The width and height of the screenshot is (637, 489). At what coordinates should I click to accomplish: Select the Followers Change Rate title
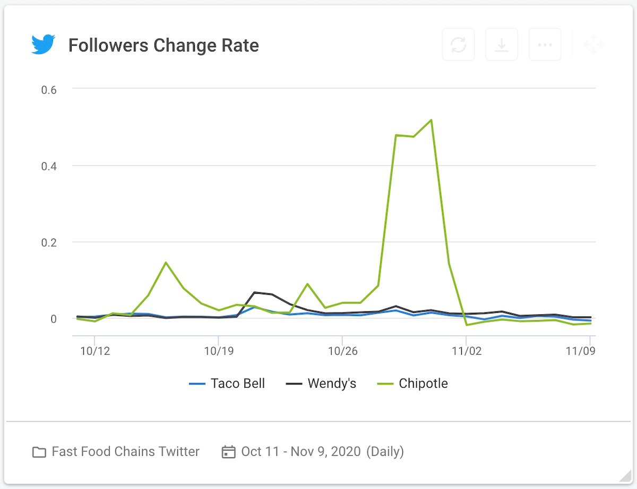pyautogui.click(x=163, y=45)
